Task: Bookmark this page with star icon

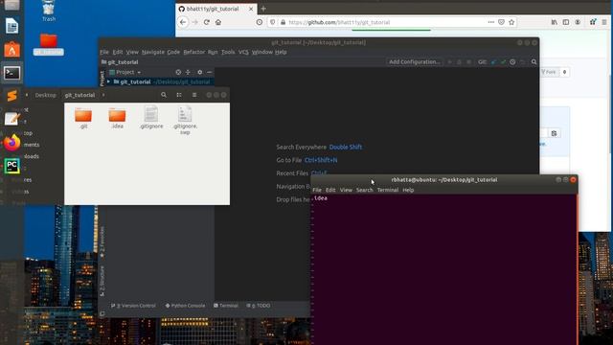Action: (x=511, y=22)
